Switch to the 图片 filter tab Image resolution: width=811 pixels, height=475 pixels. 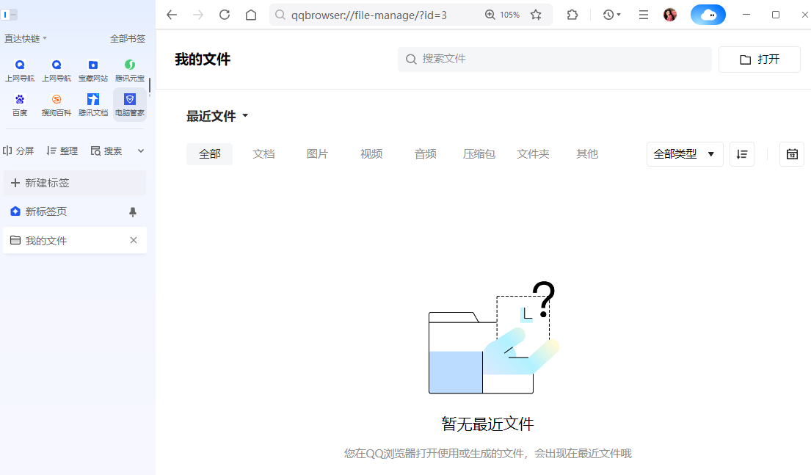[318, 153]
